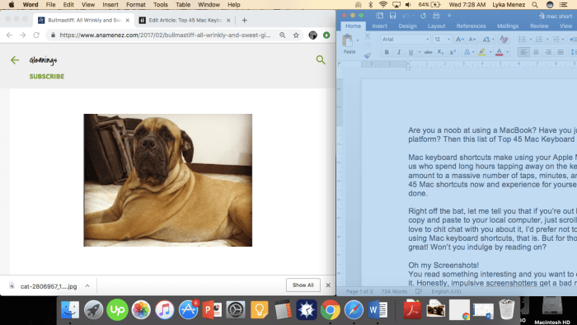Open Finder from the Dock

(x=70, y=310)
